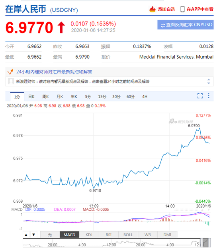The height and width of the screenshot is (251, 219).
Task: Click up arrow in advisor news ticker
Action: 209,79
